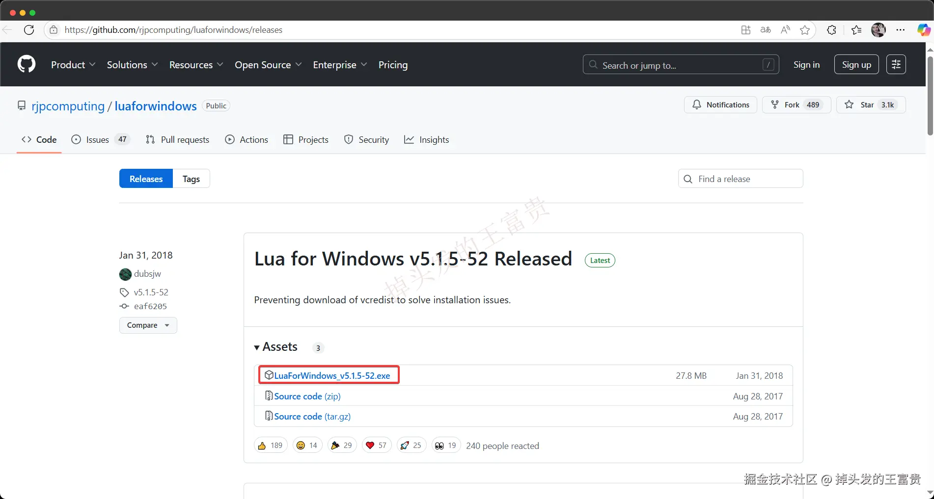Collapse the Assets section

coord(276,347)
